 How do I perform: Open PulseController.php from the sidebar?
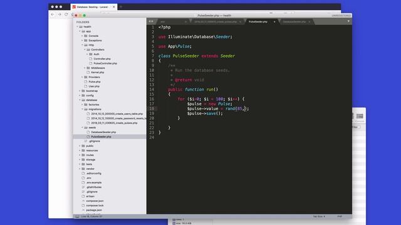point(105,64)
